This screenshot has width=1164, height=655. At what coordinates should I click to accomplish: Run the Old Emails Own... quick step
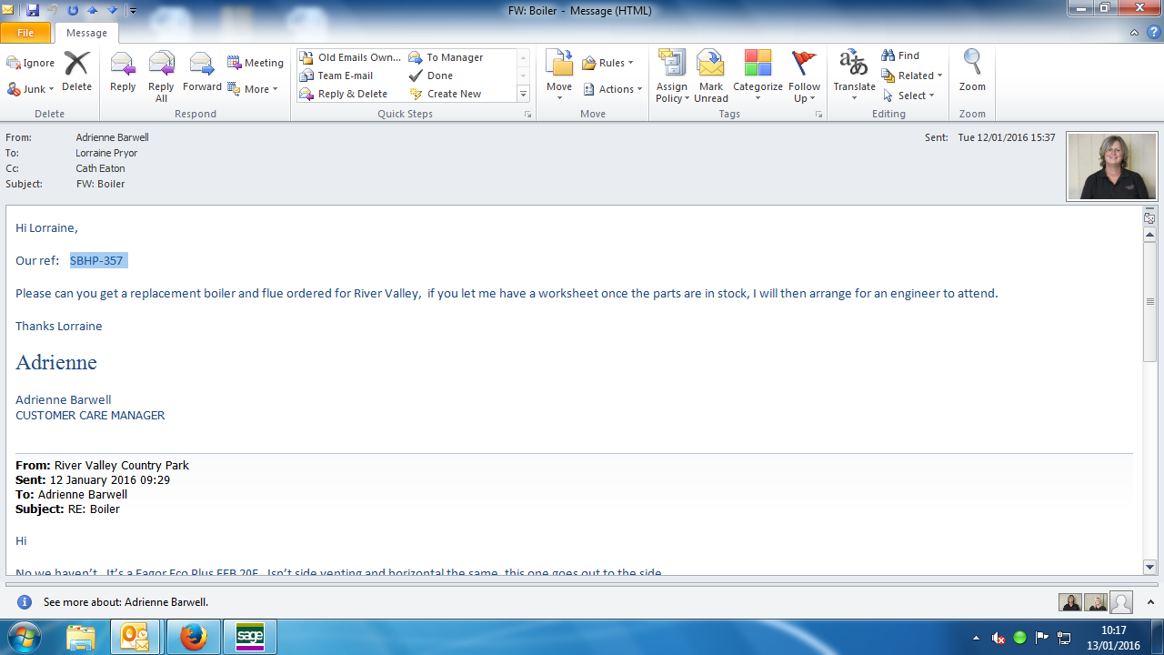tap(350, 57)
